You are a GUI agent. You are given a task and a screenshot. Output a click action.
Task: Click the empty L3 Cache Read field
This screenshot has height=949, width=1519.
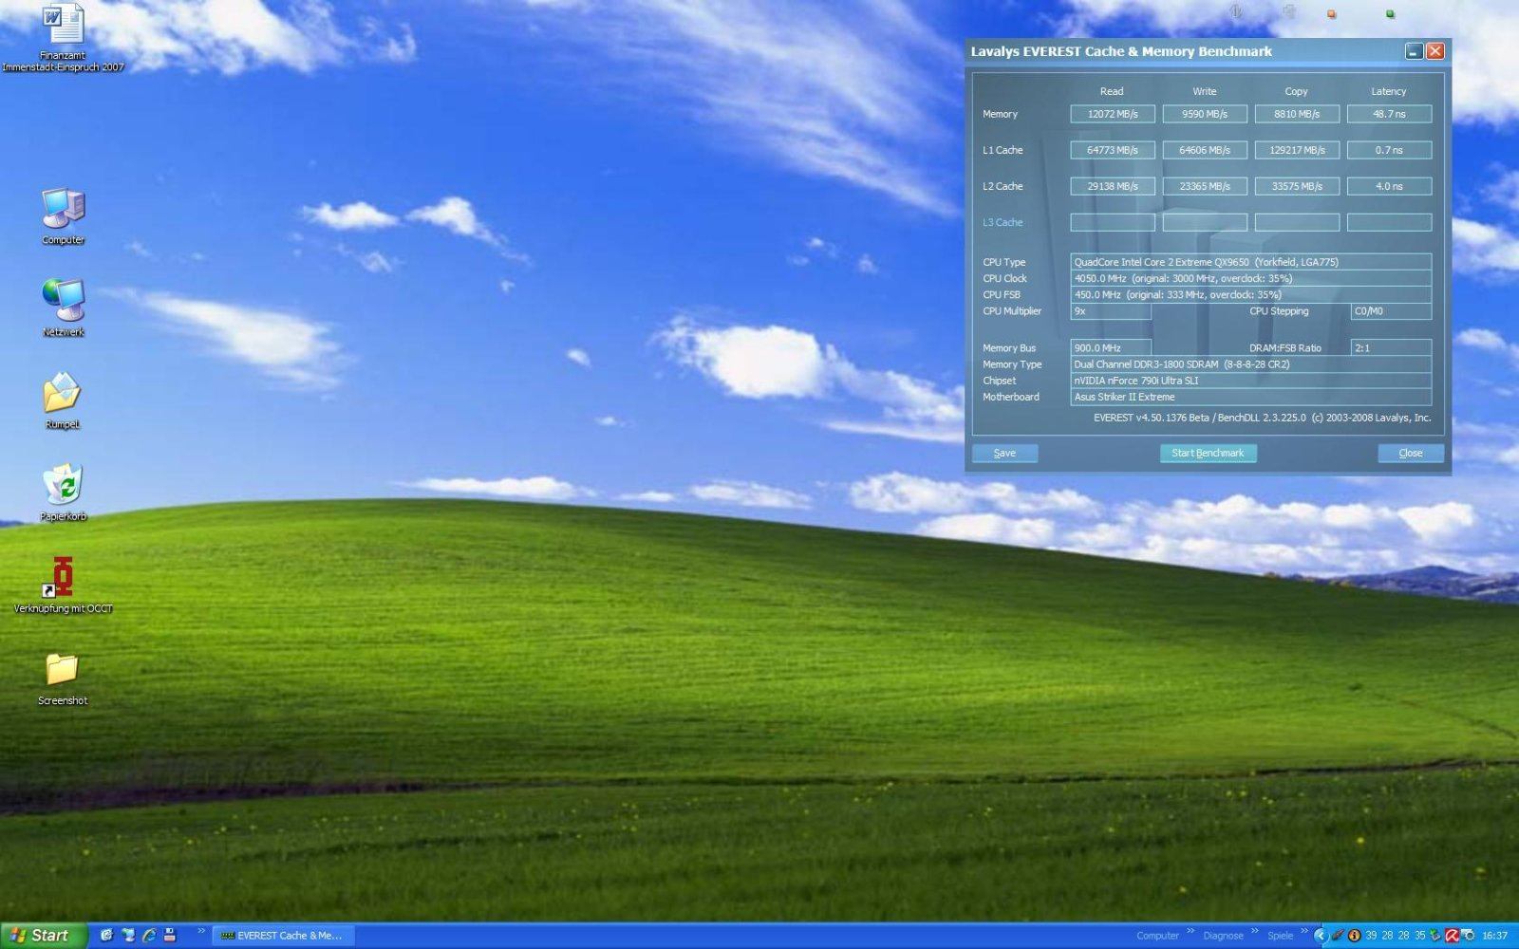(x=1113, y=222)
